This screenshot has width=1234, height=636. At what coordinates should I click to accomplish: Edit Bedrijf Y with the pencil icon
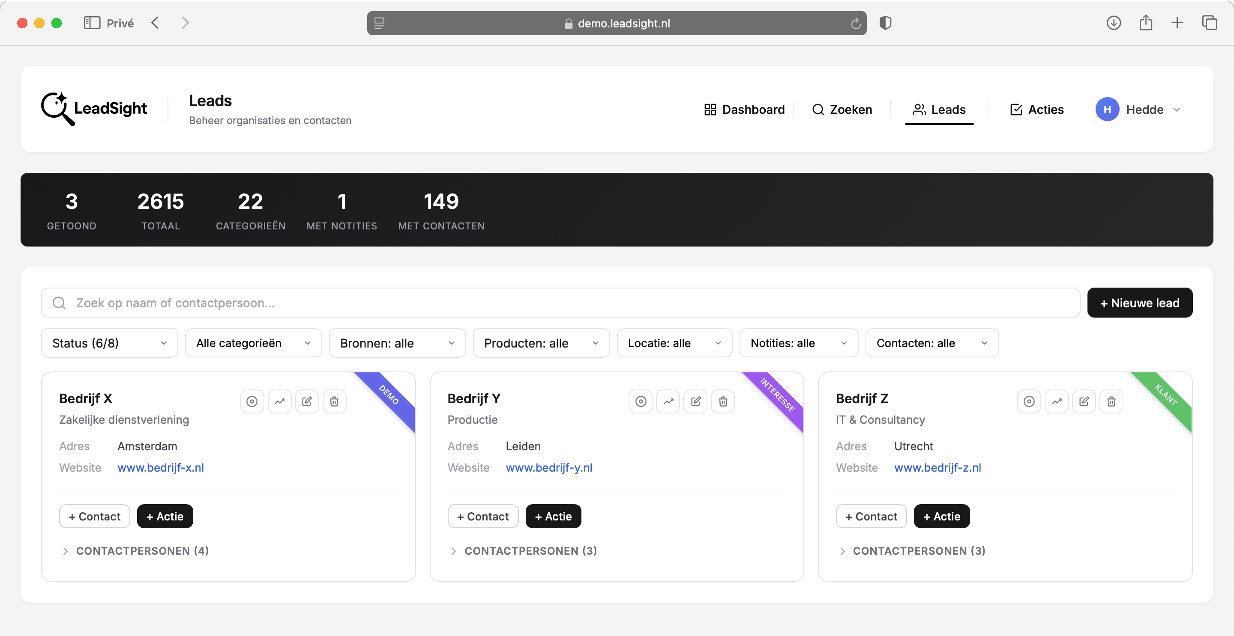695,401
